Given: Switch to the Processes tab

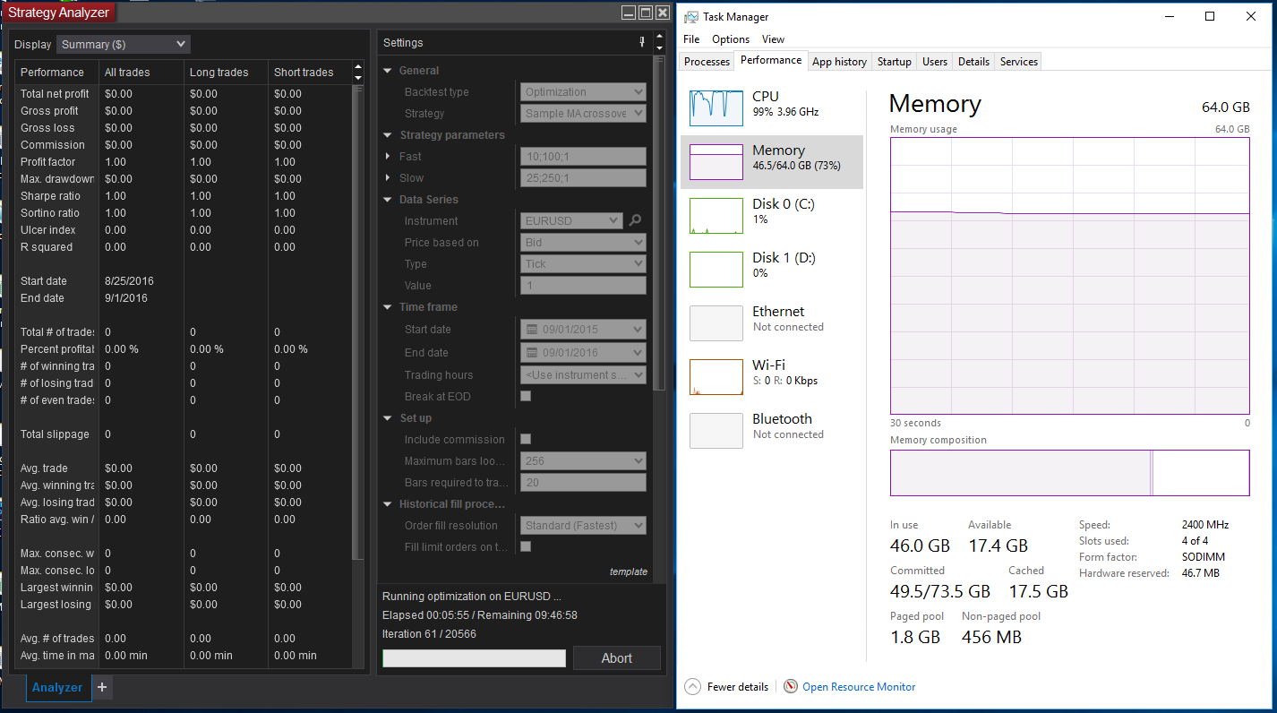Looking at the screenshot, I should point(707,62).
